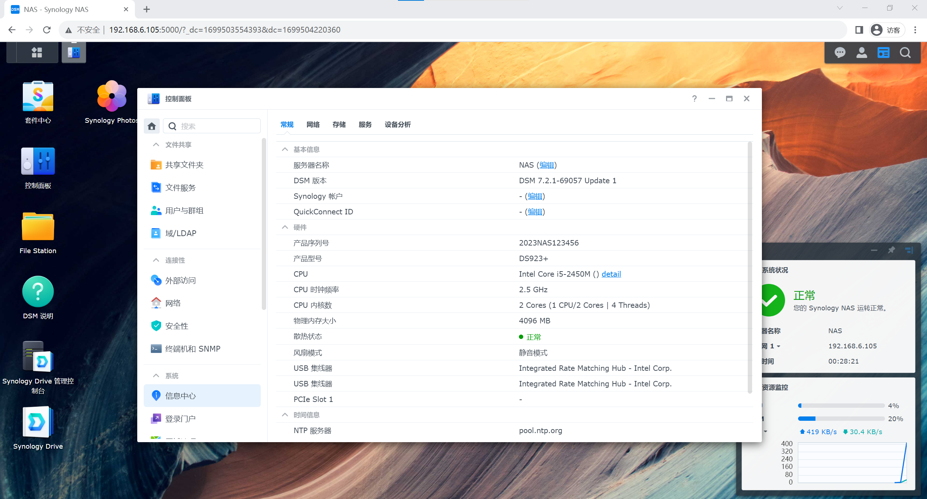927x499 pixels.
Task: Collapse the System sidebar section
Action: click(156, 376)
